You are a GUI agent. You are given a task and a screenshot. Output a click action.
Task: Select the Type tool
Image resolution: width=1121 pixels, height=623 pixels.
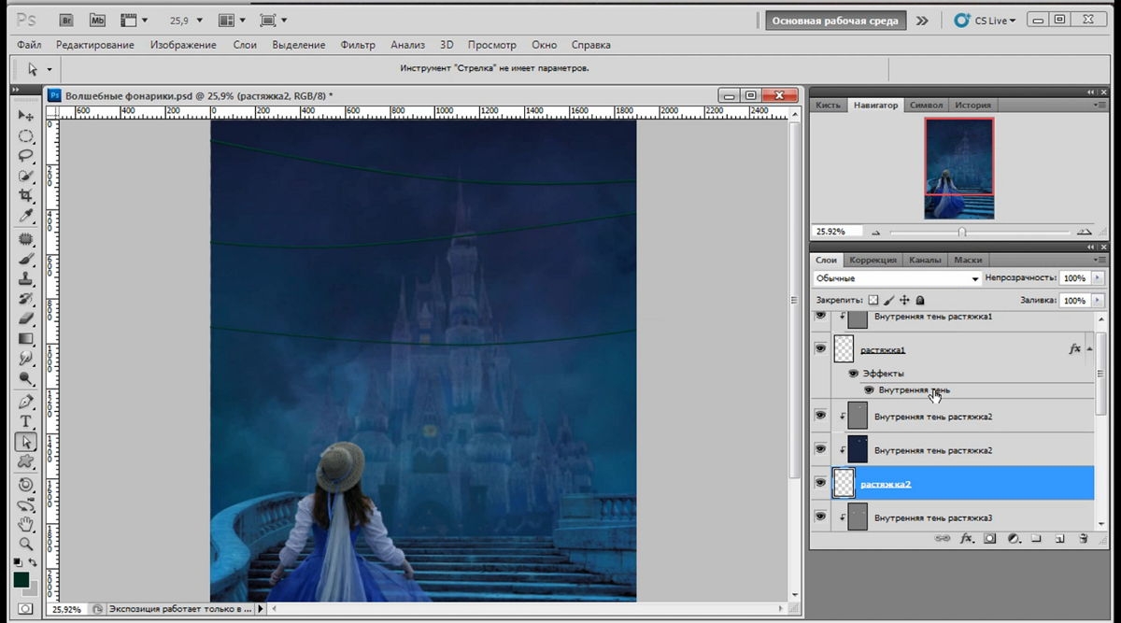[x=26, y=422]
